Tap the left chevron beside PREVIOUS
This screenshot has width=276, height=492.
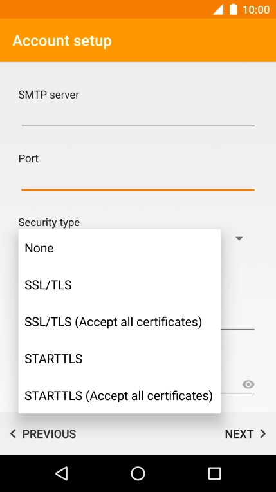(x=13, y=433)
